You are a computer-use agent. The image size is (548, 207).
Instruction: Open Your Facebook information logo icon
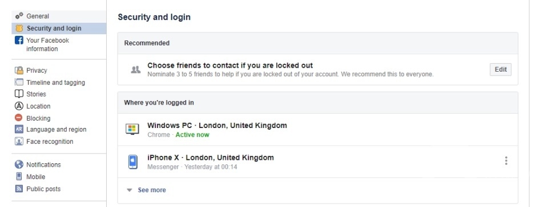tap(19, 40)
